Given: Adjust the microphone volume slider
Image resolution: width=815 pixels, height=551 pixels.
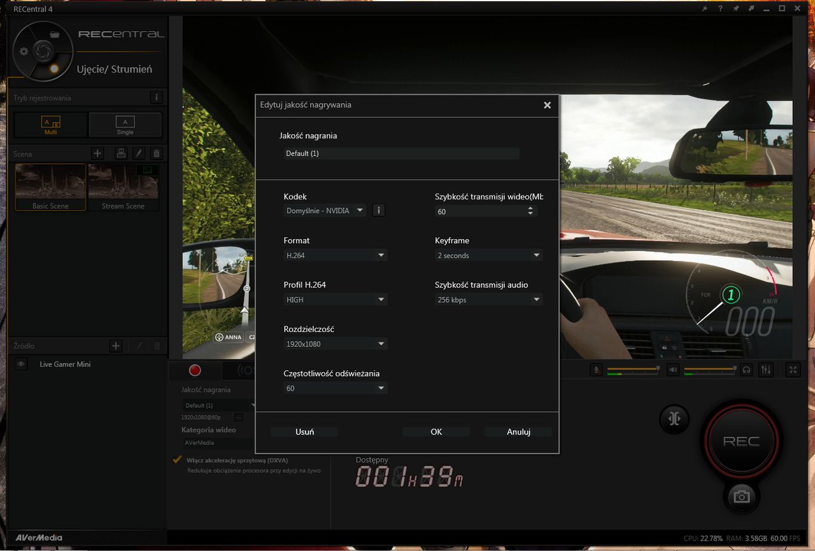Looking at the screenshot, I should tap(634, 368).
